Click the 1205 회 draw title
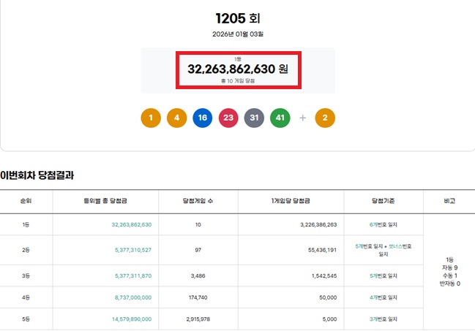The image size is (475, 331). 237,18
